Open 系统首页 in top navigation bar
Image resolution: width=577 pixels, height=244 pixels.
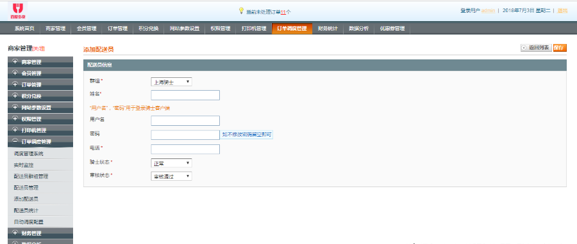pyautogui.click(x=24, y=29)
